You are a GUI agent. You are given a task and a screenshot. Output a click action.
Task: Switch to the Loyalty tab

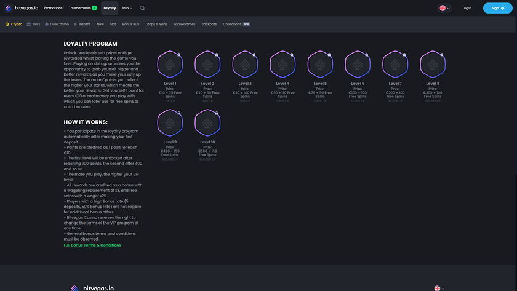(110, 8)
